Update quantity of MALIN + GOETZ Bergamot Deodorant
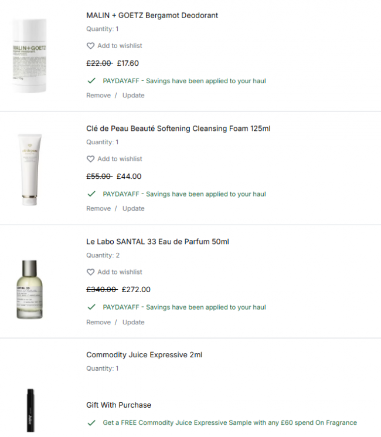The image size is (381, 437). click(134, 95)
